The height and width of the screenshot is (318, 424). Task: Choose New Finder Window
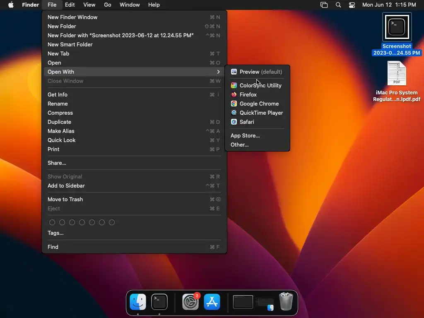134,17
